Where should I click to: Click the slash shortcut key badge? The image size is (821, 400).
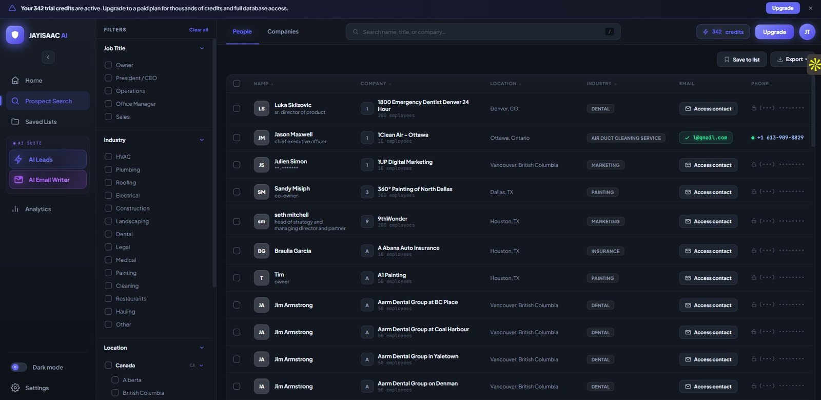coord(610,32)
